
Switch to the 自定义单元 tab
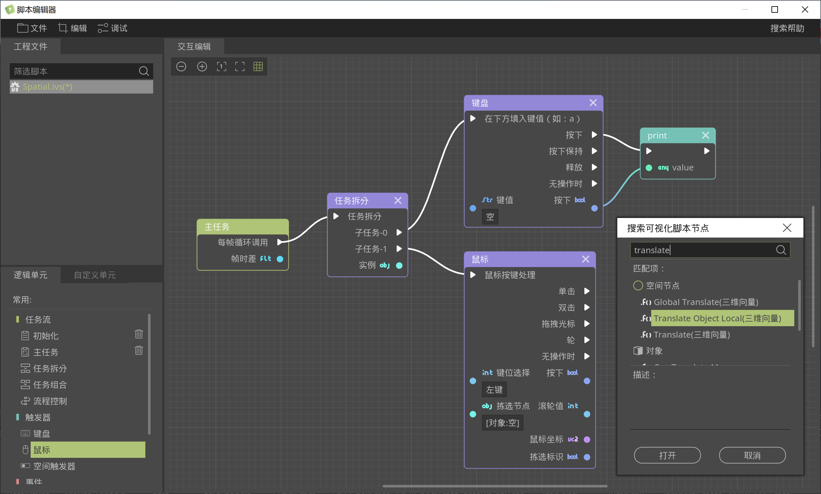pyautogui.click(x=95, y=275)
